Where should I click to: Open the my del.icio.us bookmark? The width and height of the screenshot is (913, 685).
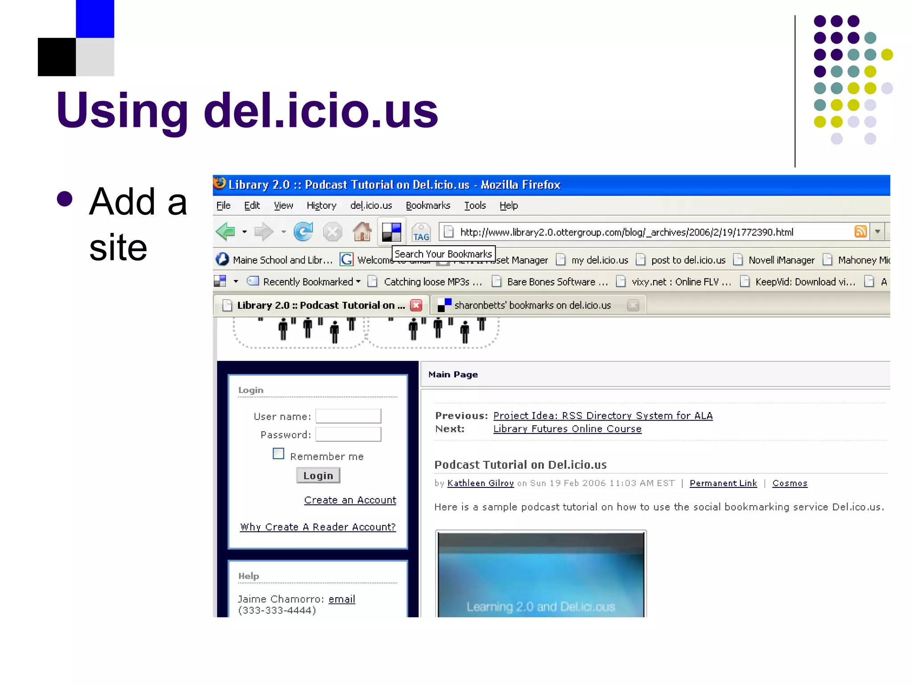(592, 260)
